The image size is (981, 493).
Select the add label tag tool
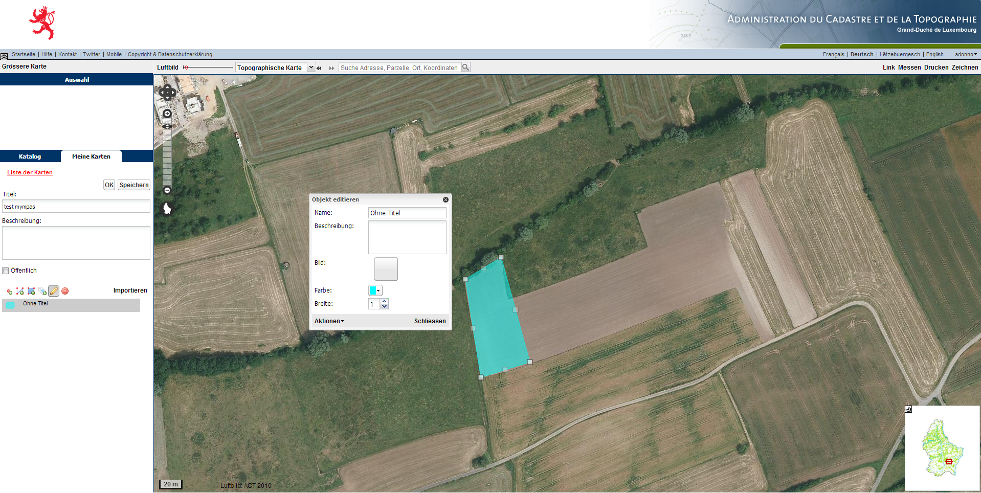[42, 291]
